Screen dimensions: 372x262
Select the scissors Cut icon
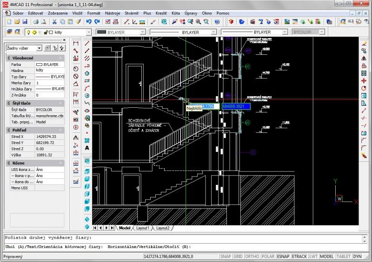tap(54, 21)
